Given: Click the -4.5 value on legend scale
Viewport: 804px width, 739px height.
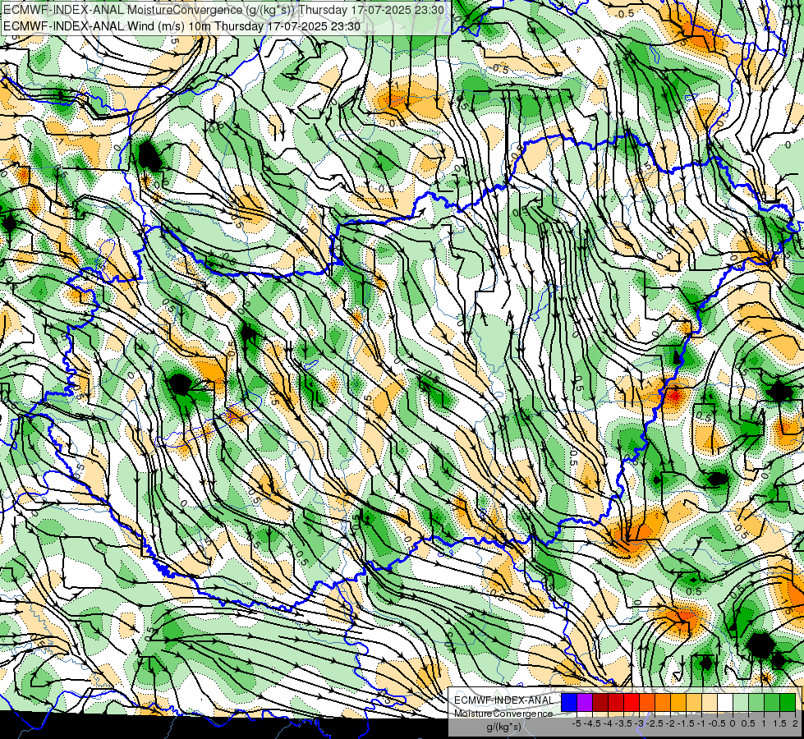Looking at the screenshot, I should click(x=592, y=723).
